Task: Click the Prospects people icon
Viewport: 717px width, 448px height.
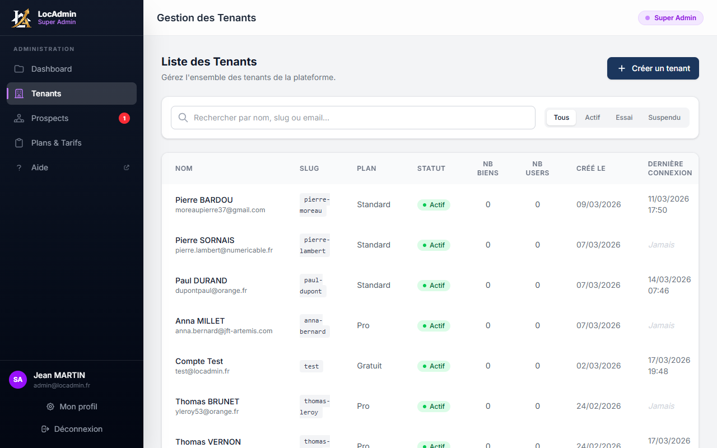Action: coord(19,118)
